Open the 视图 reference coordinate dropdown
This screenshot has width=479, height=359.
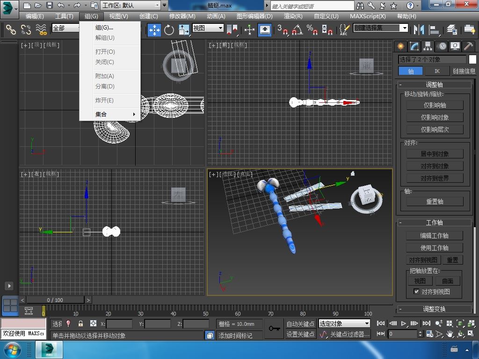pyautogui.click(x=208, y=28)
